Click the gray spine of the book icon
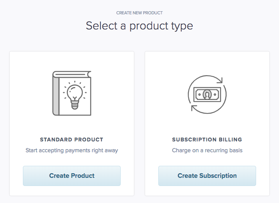 [56, 96]
